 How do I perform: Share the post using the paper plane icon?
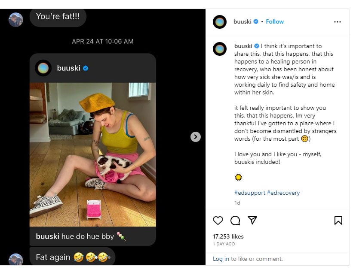(253, 221)
